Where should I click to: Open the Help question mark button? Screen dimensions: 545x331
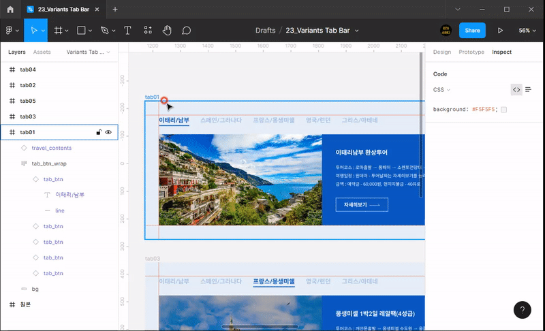point(523,310)
